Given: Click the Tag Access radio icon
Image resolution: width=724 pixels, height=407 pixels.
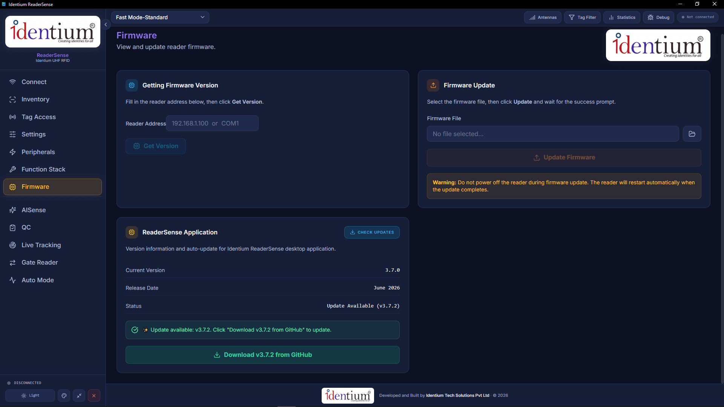Looking at the screenshot, I should [x=12, y=117].
